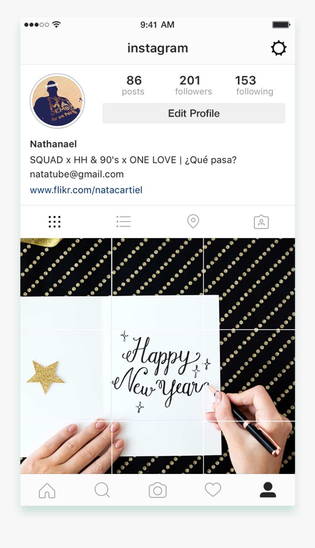Go to the Home feed
Image resolution: width=315 pixels, height=548 pixels.
47,490
